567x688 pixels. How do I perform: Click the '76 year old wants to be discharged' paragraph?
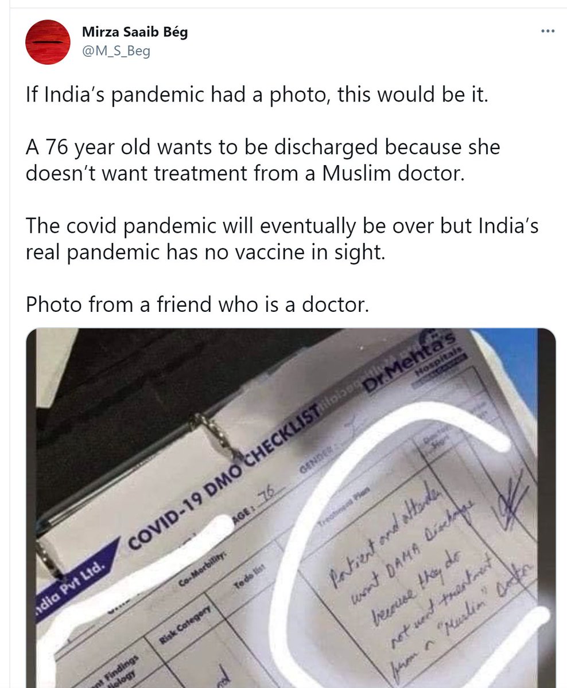click(x=263, y=160)
